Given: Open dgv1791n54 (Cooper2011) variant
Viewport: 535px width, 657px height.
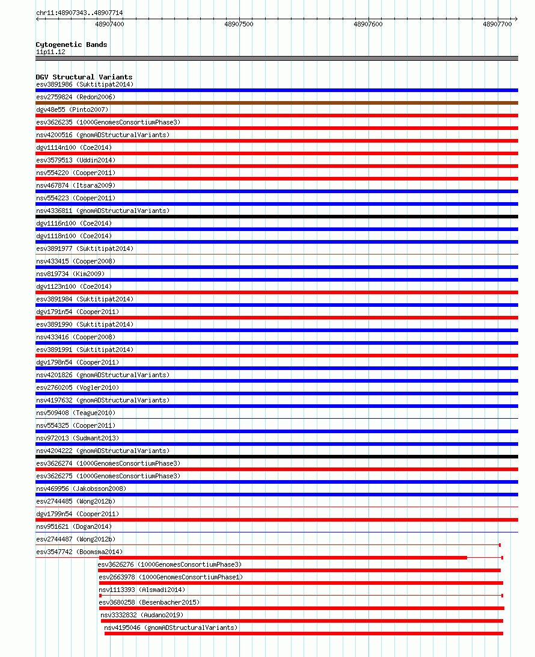Looking at the screenshot, I should [78, 312].
